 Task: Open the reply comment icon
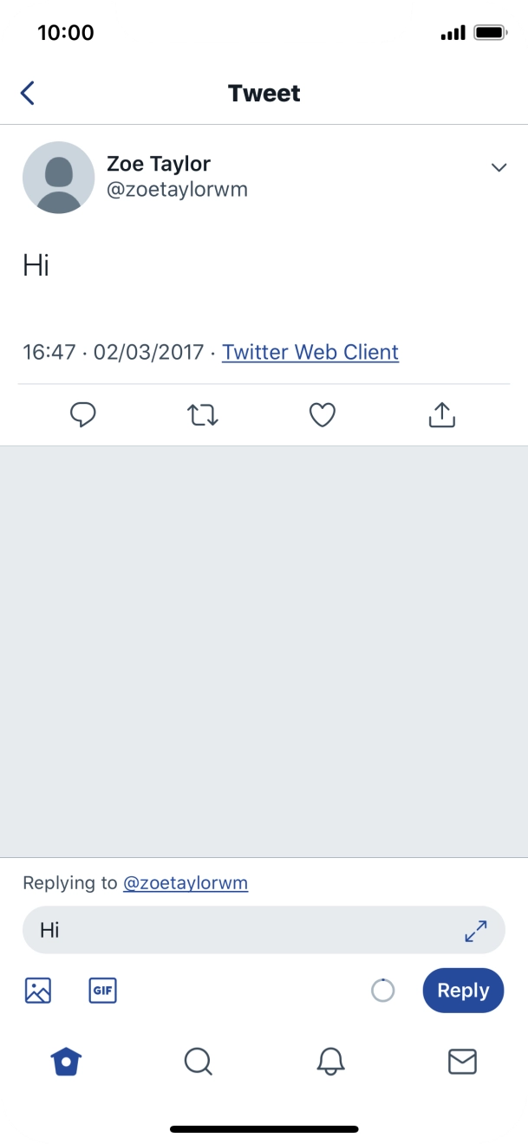(x=83, y=415)
